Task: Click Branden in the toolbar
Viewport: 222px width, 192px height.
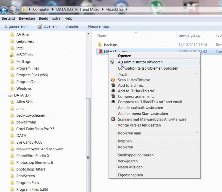Action: (x=72, y=26)
